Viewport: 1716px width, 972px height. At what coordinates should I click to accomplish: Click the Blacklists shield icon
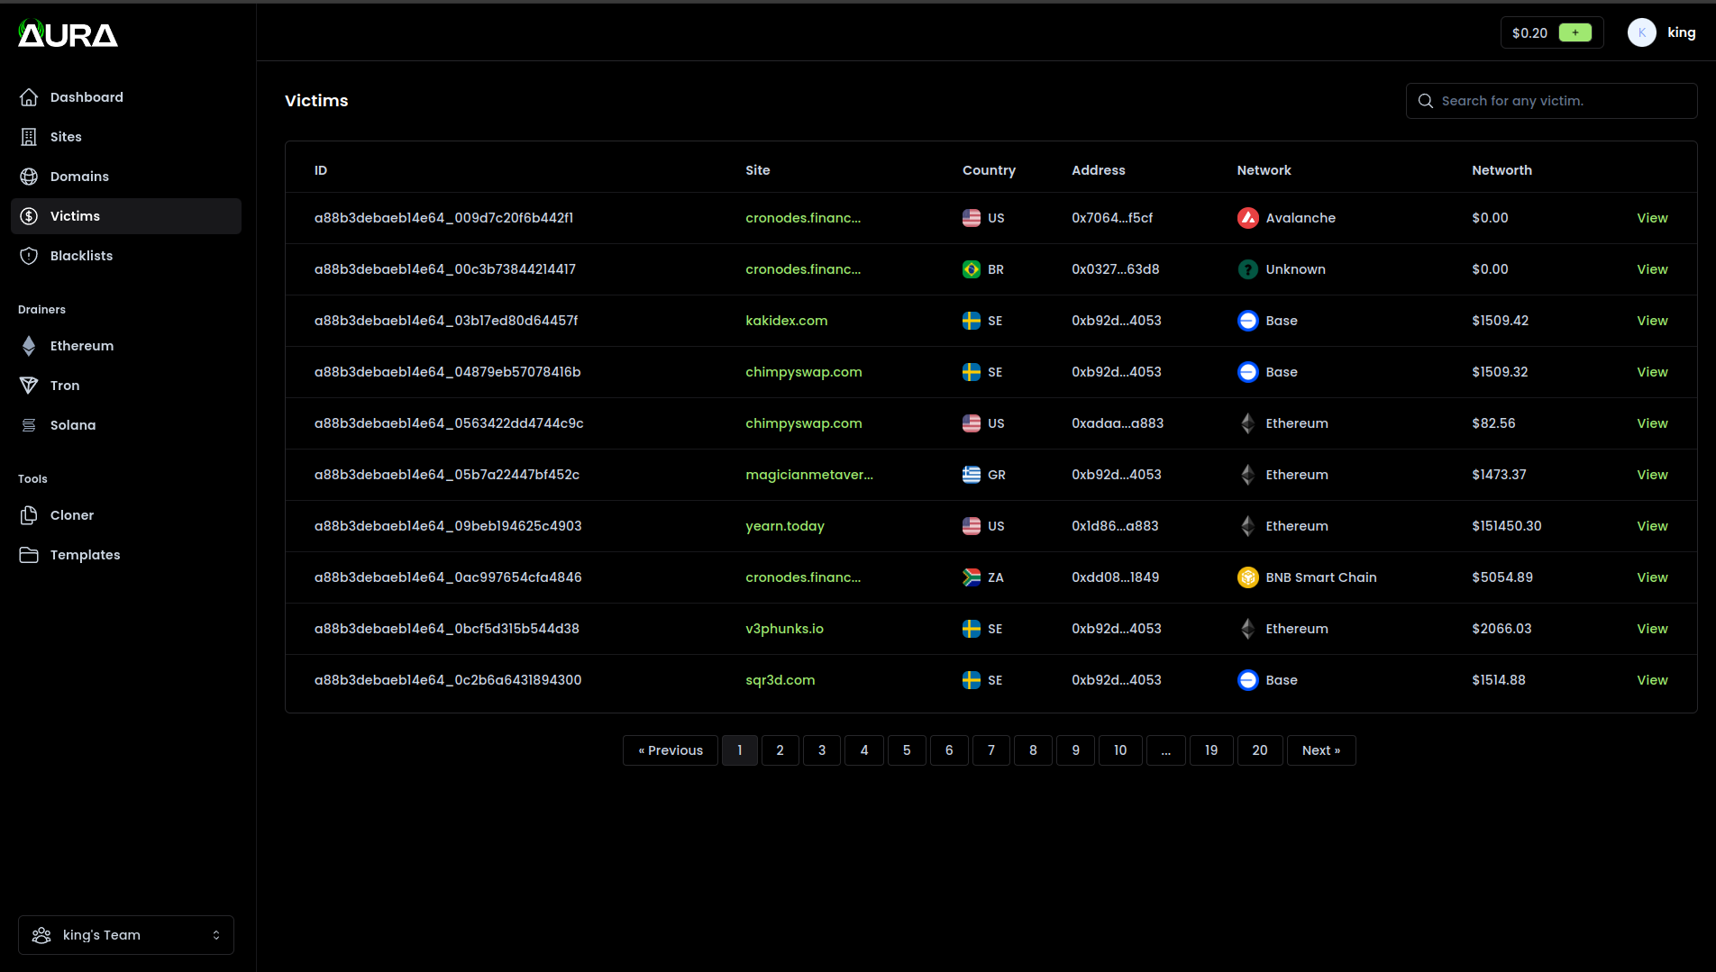pyautogui.click(x=29, y=256)
